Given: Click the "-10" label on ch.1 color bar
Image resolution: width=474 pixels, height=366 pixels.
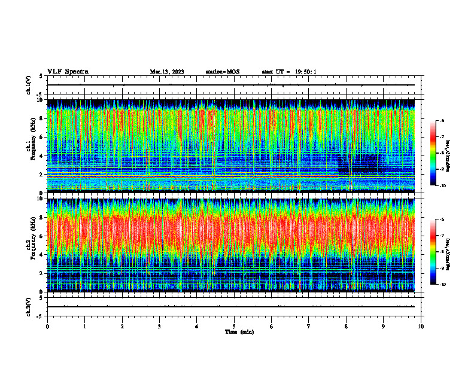Looking at the screenshot, I should point(442,186).
